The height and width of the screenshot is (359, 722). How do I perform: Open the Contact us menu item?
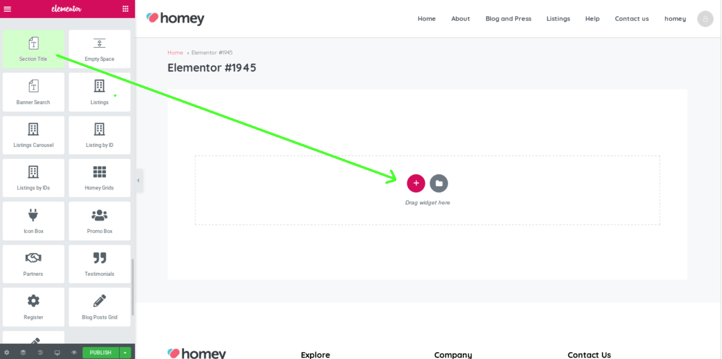632,19
